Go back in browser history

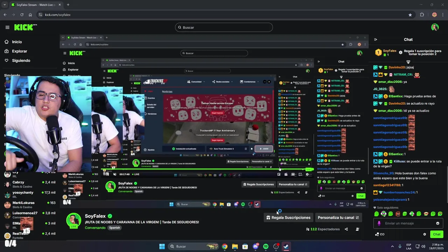[5, 15]
